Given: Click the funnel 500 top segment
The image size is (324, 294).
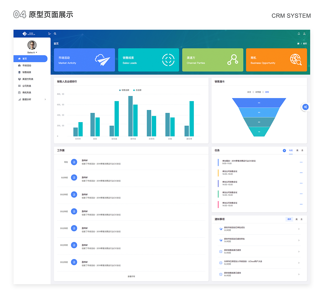Looking at the screenshot, I should coord(259,103).
